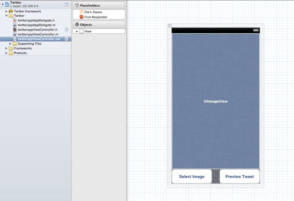The width and height of the screenshot is (294, 201).
Task: Click the M status badge on twitterappViewController.xib
Action: [x=66, y=39]
